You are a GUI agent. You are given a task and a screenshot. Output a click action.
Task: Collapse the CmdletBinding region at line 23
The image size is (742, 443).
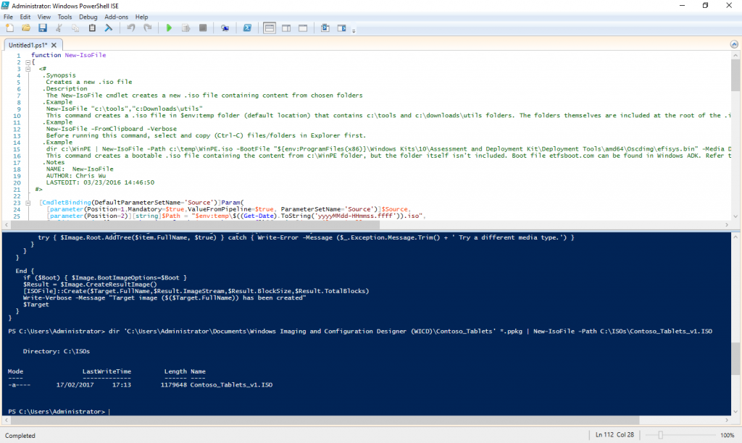[x=28, y=203]
